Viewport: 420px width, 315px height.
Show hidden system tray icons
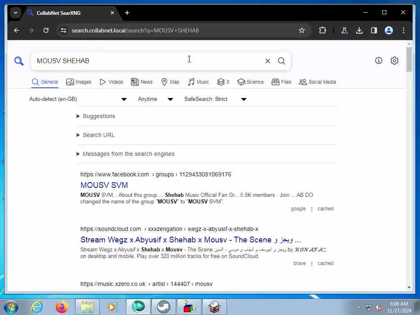(358, 308)
